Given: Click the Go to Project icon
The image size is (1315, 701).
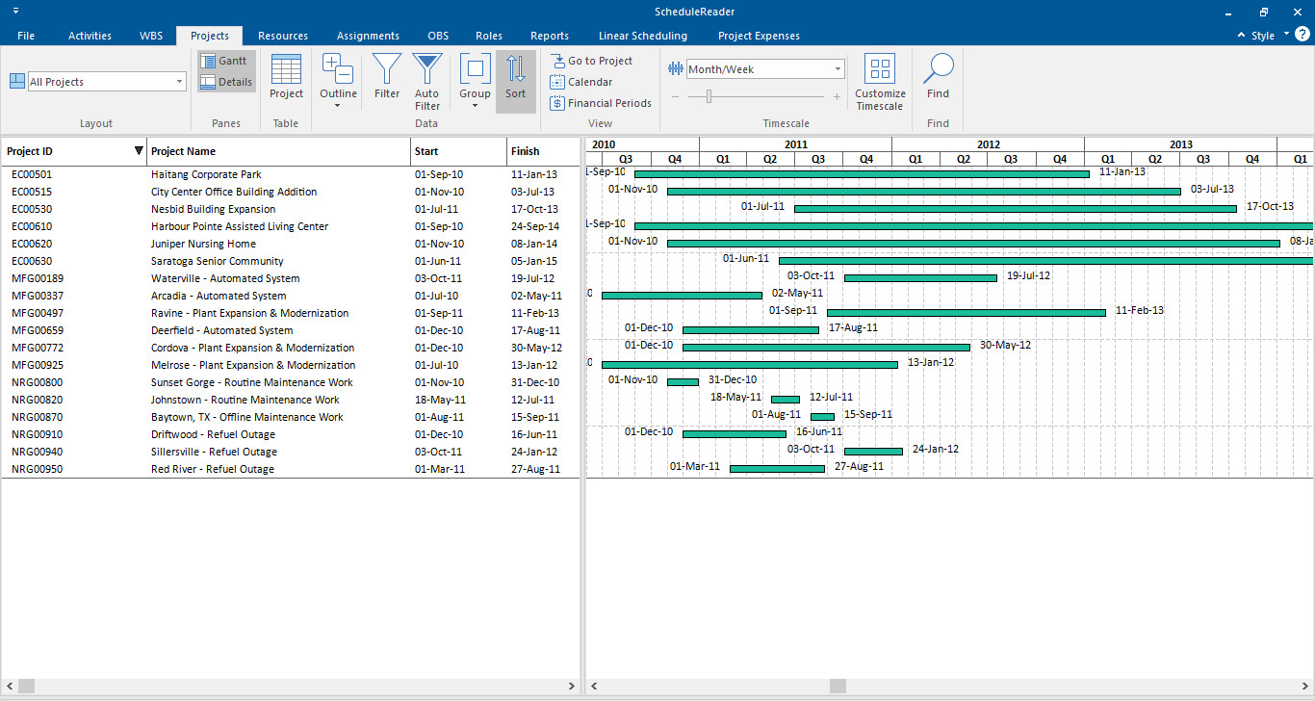Looking at the screenshot, I should 557,60.
